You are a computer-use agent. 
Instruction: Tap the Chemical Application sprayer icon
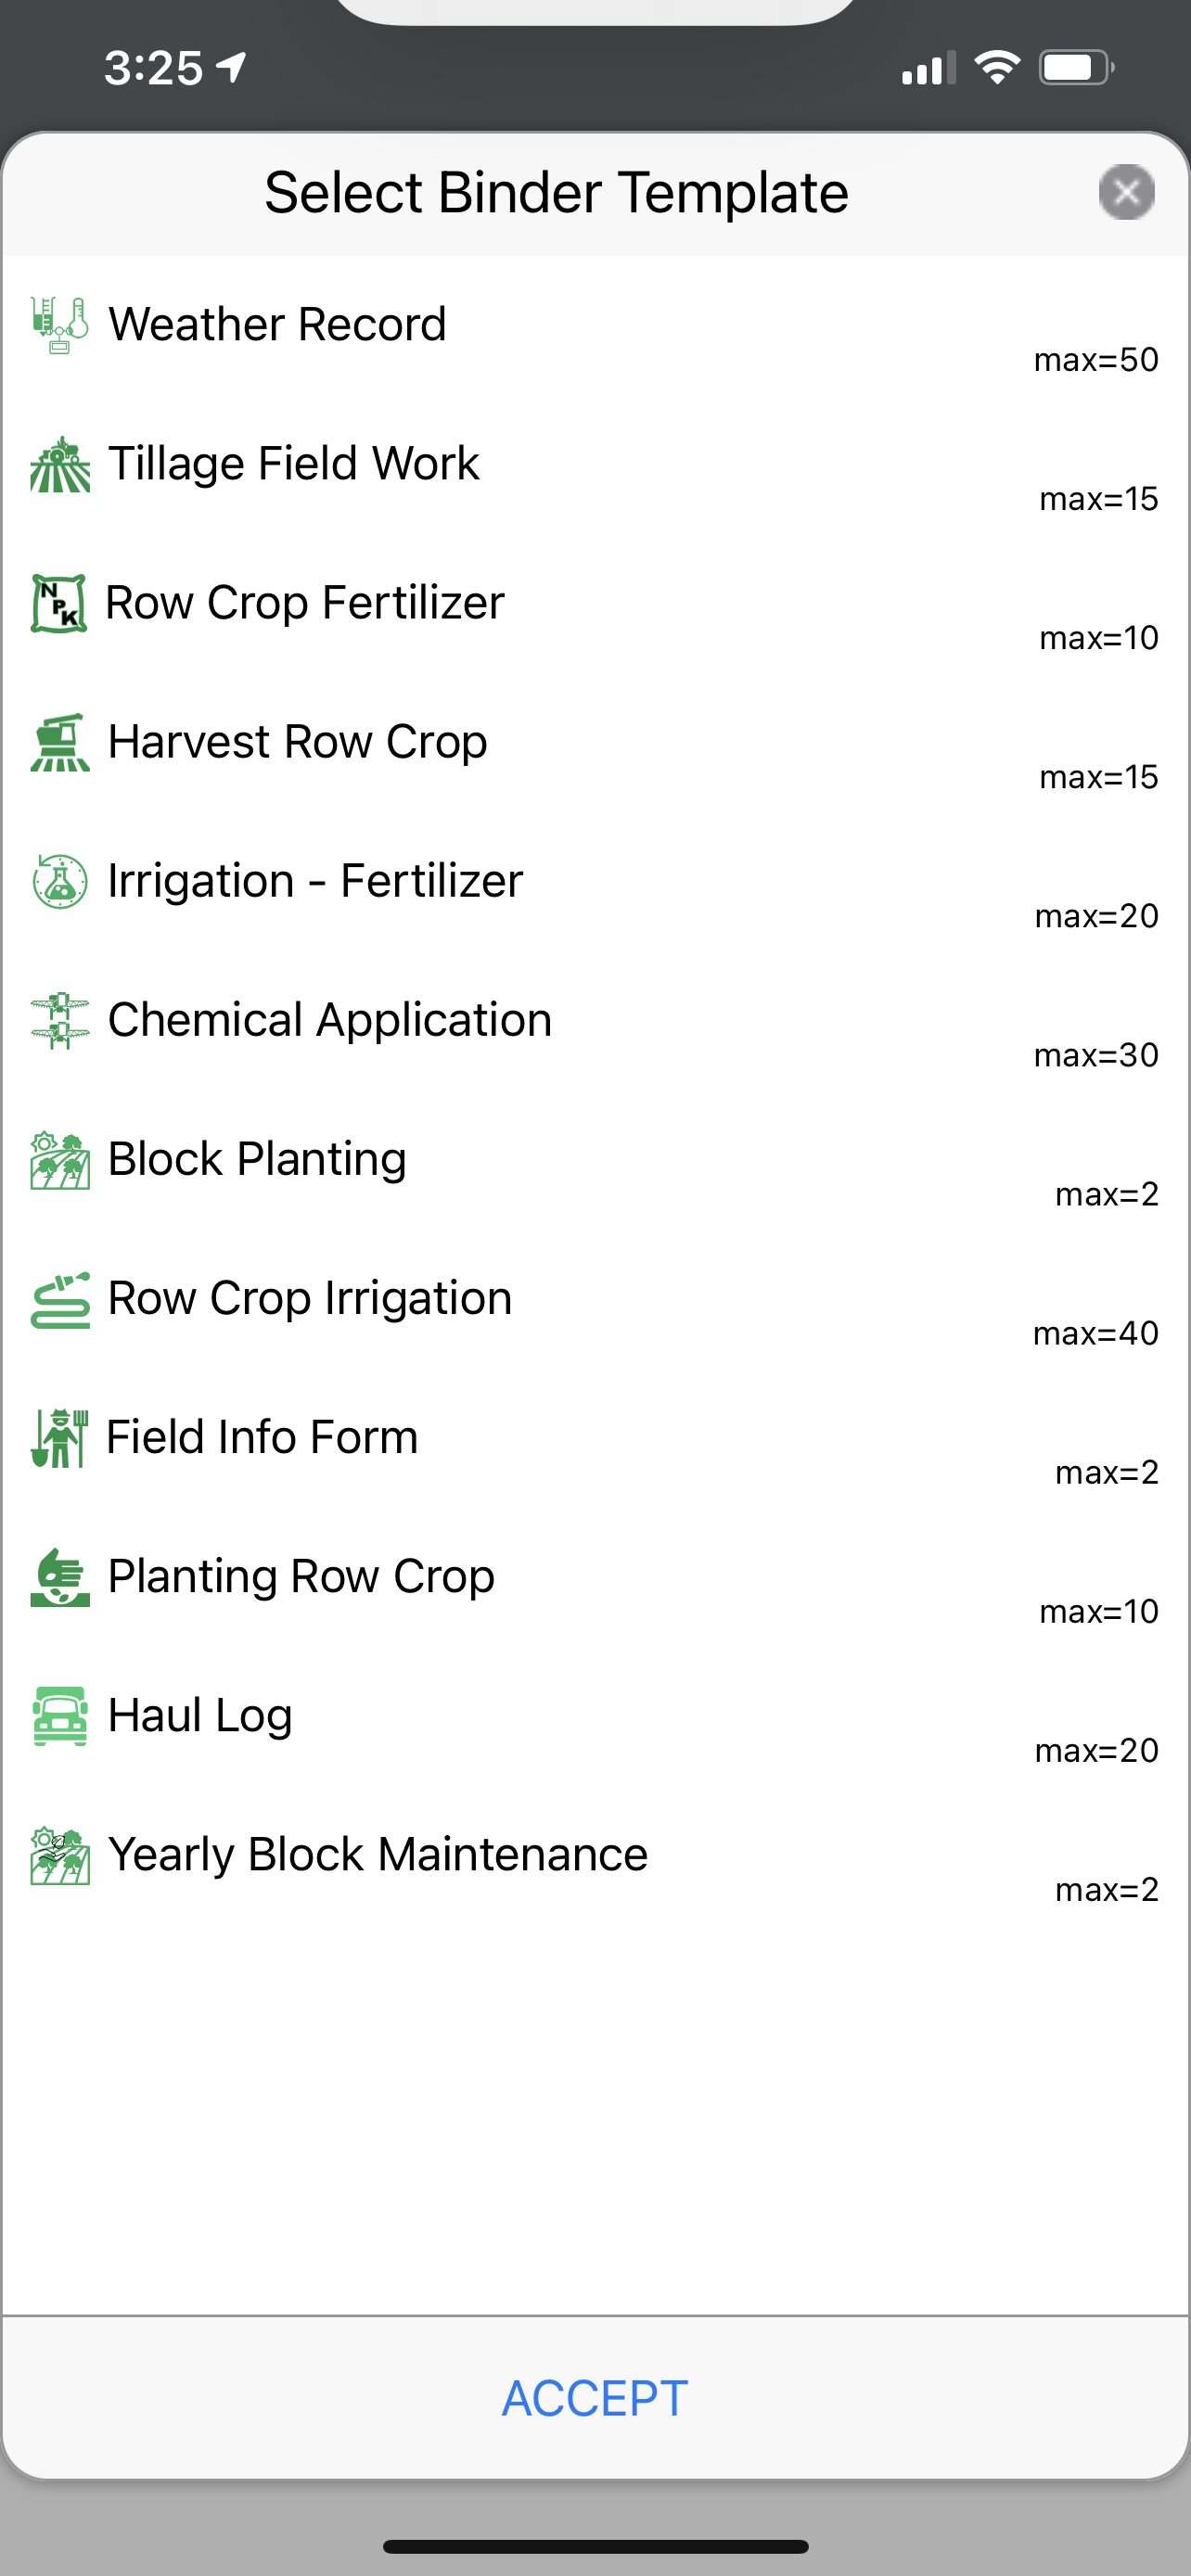coord(59,1020)
